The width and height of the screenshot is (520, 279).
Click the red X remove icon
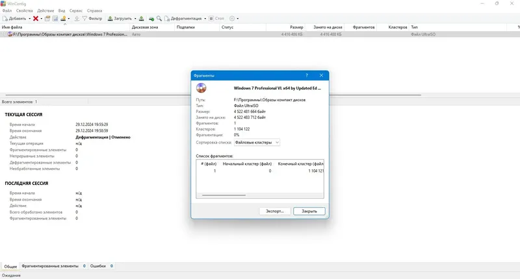(36, 19)
